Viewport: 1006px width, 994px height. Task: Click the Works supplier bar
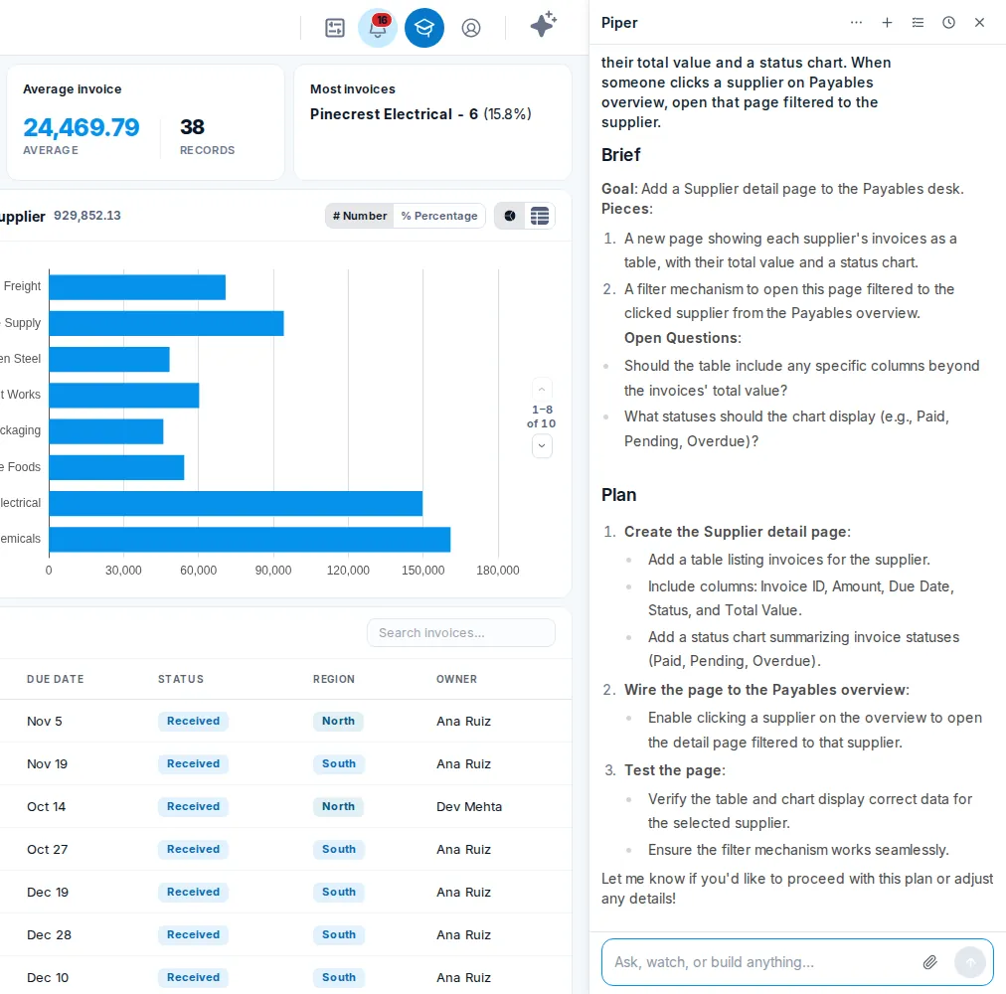[x=124, y=396]
